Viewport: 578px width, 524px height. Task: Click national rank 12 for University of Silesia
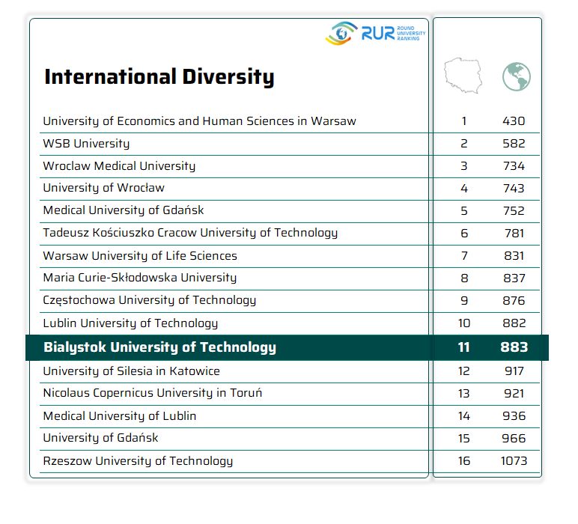[464, 371]
